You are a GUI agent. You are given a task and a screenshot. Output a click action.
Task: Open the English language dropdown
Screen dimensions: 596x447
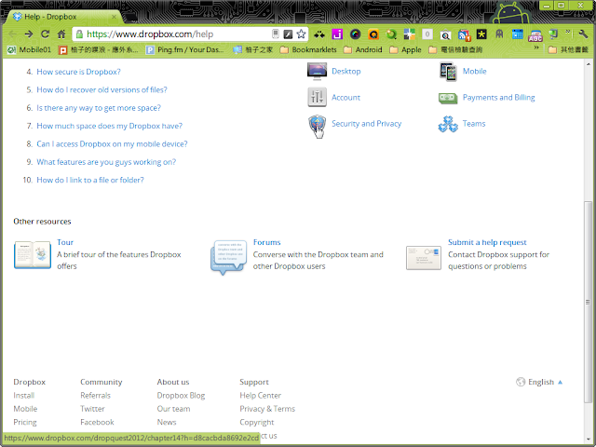pyautogui.click(x=539, y=382)
